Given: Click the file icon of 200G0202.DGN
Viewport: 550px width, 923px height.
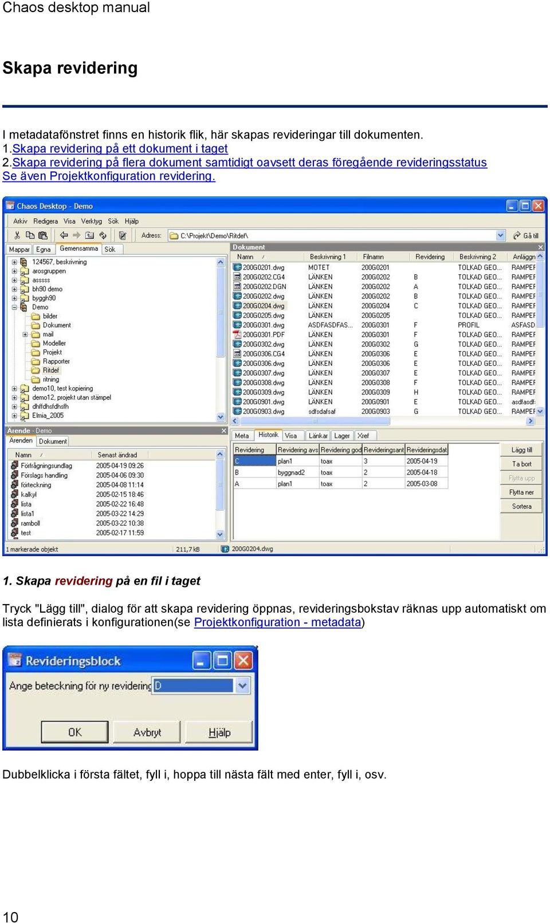Looking at the screenshot, I should click(237, 287).
